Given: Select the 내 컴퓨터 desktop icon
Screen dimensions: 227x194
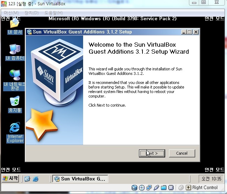Looking at the screenshot, I should pos(15,52).
